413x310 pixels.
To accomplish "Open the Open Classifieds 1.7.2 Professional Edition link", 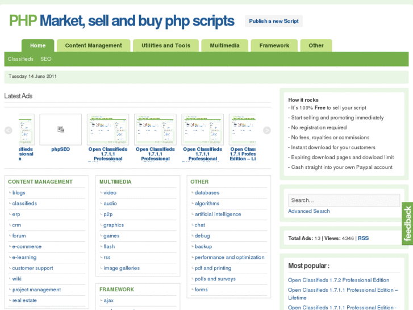I will [x=339, y=280].
